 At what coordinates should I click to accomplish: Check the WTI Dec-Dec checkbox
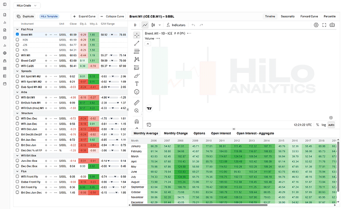click(x=17, y=118)
